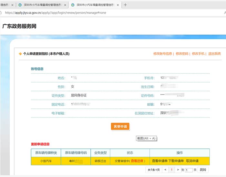
Task: Close the middle 深圳市小汽车 browser tab
Action: click(66, 5)
